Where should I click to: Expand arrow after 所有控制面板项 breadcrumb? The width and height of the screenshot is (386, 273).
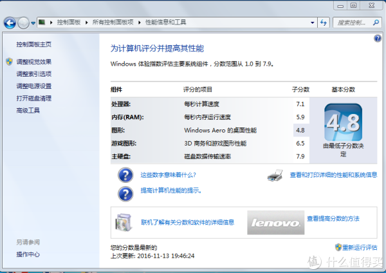click(x=140, y=23)
